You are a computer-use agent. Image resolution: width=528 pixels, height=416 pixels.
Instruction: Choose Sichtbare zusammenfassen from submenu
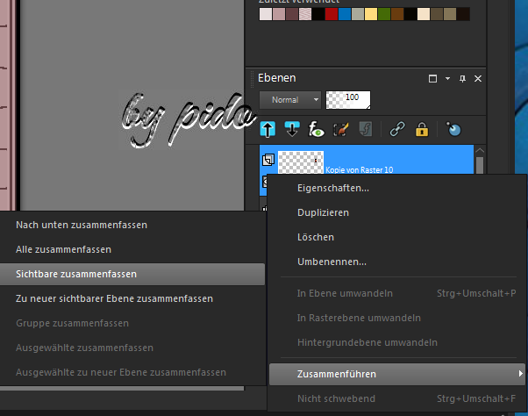(75, 274)
